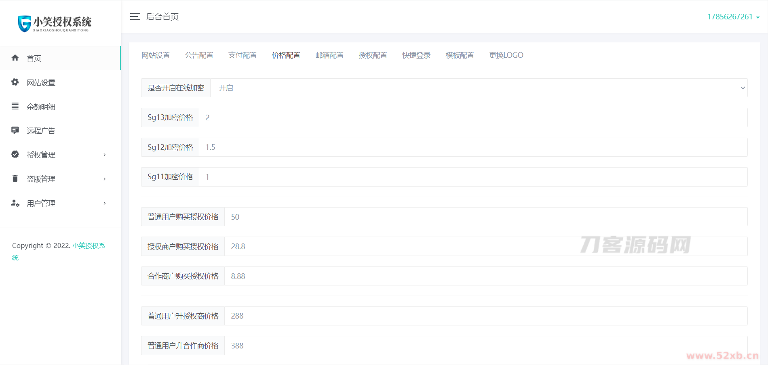Click the verified badge icon beside 授权管理
768x365 pixels.
pyautogui.click(x=15, y=154)
